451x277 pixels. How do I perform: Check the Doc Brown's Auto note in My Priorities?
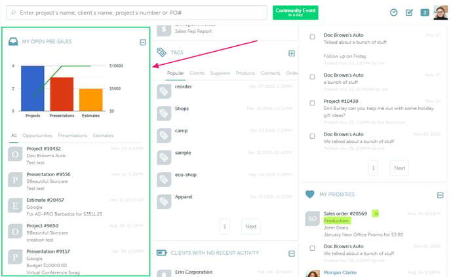coord(312,248)
